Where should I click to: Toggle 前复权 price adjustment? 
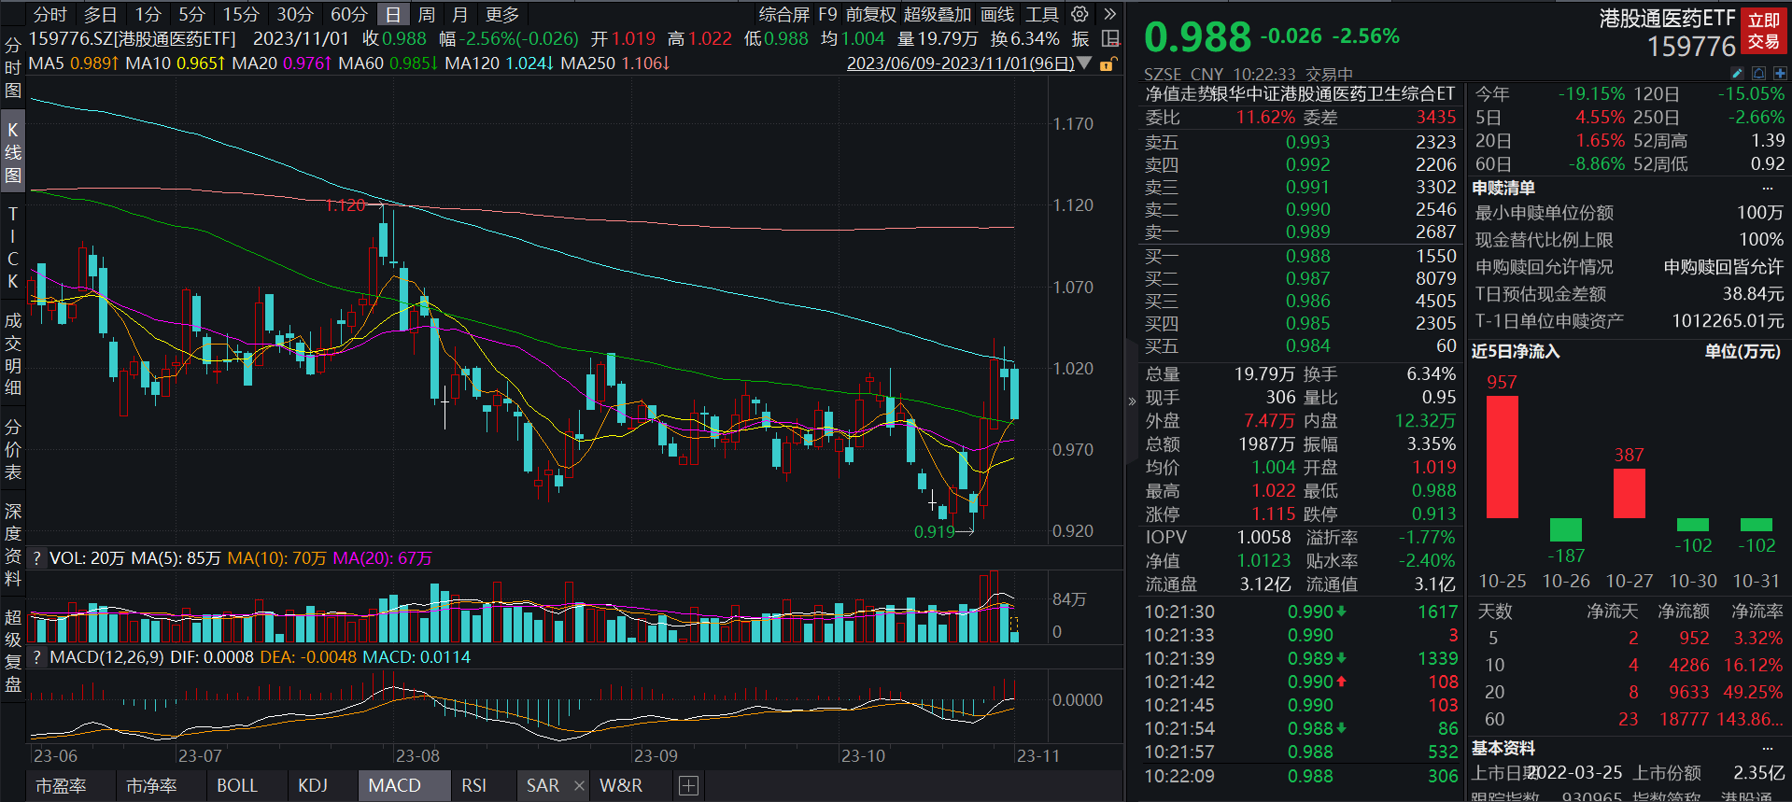click(x=870, y=14)
